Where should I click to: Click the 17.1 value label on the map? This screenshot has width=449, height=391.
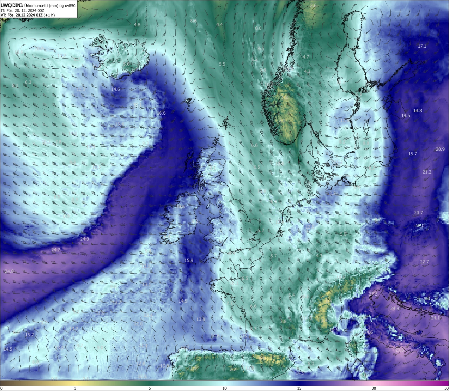coord(422,46)
